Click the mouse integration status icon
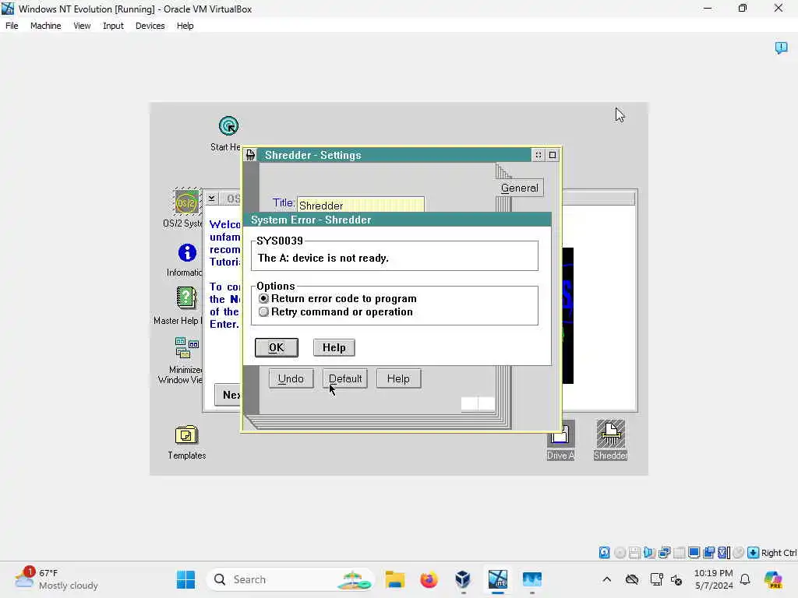798x598 pixels. click(739, 553)
